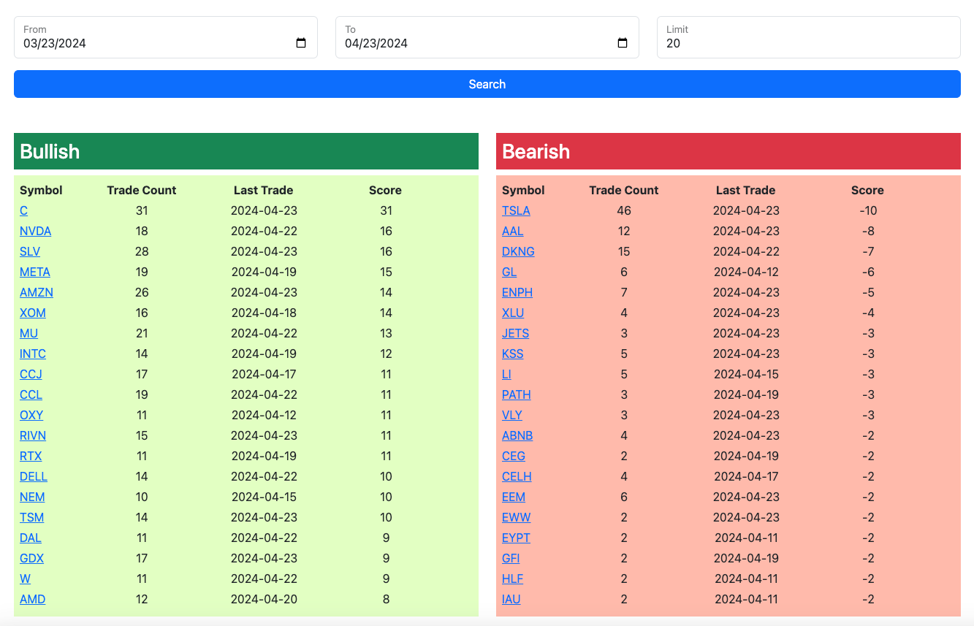Open the ABNB symbol link
974x626 pixels.
(517, 435)
